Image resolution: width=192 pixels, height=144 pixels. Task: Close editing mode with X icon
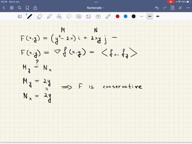pos(180,8)
